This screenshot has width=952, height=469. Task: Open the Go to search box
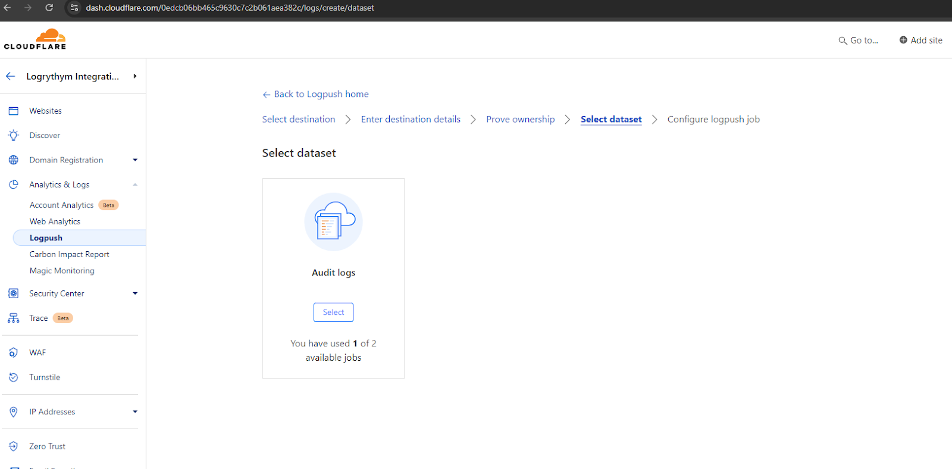pyautogui.click(x=859, y=40)
